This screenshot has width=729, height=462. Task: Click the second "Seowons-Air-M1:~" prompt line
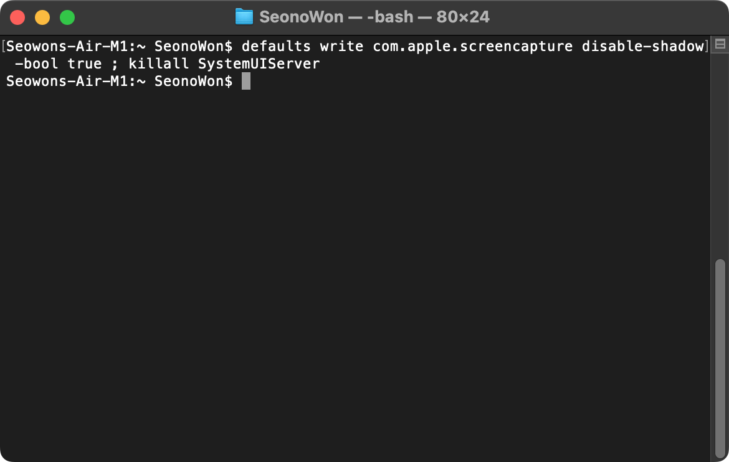click(x=76, y=81)
